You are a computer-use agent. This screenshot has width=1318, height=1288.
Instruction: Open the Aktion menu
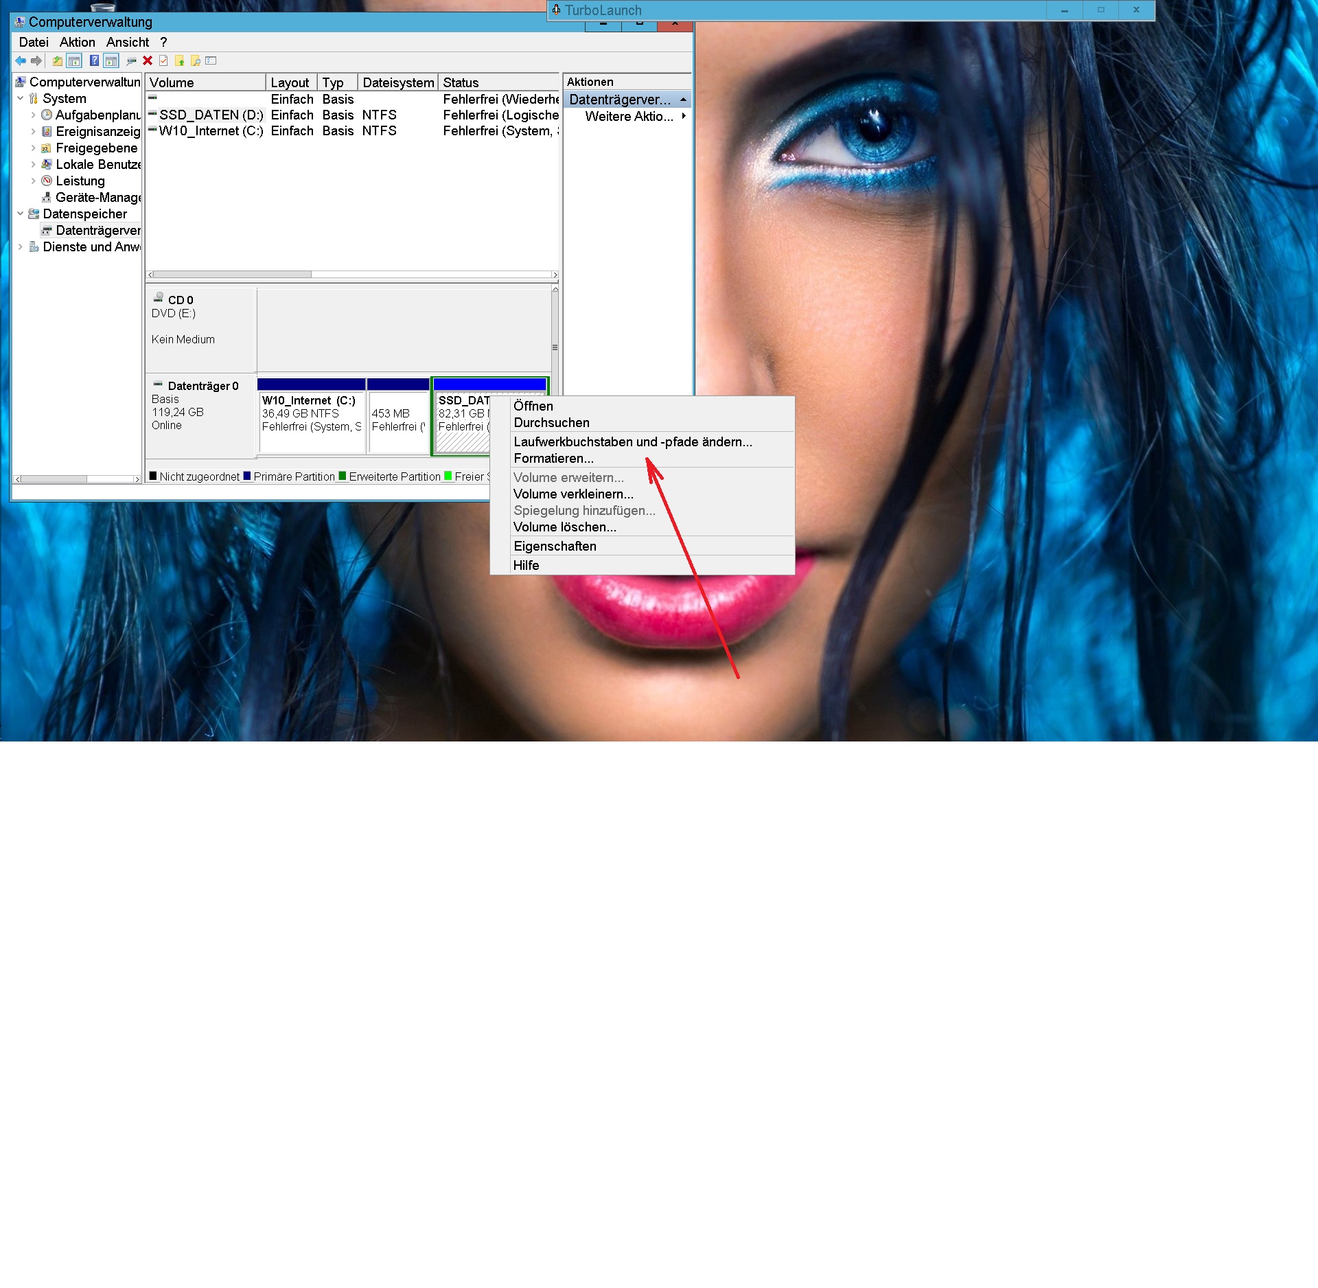point(77,43)
